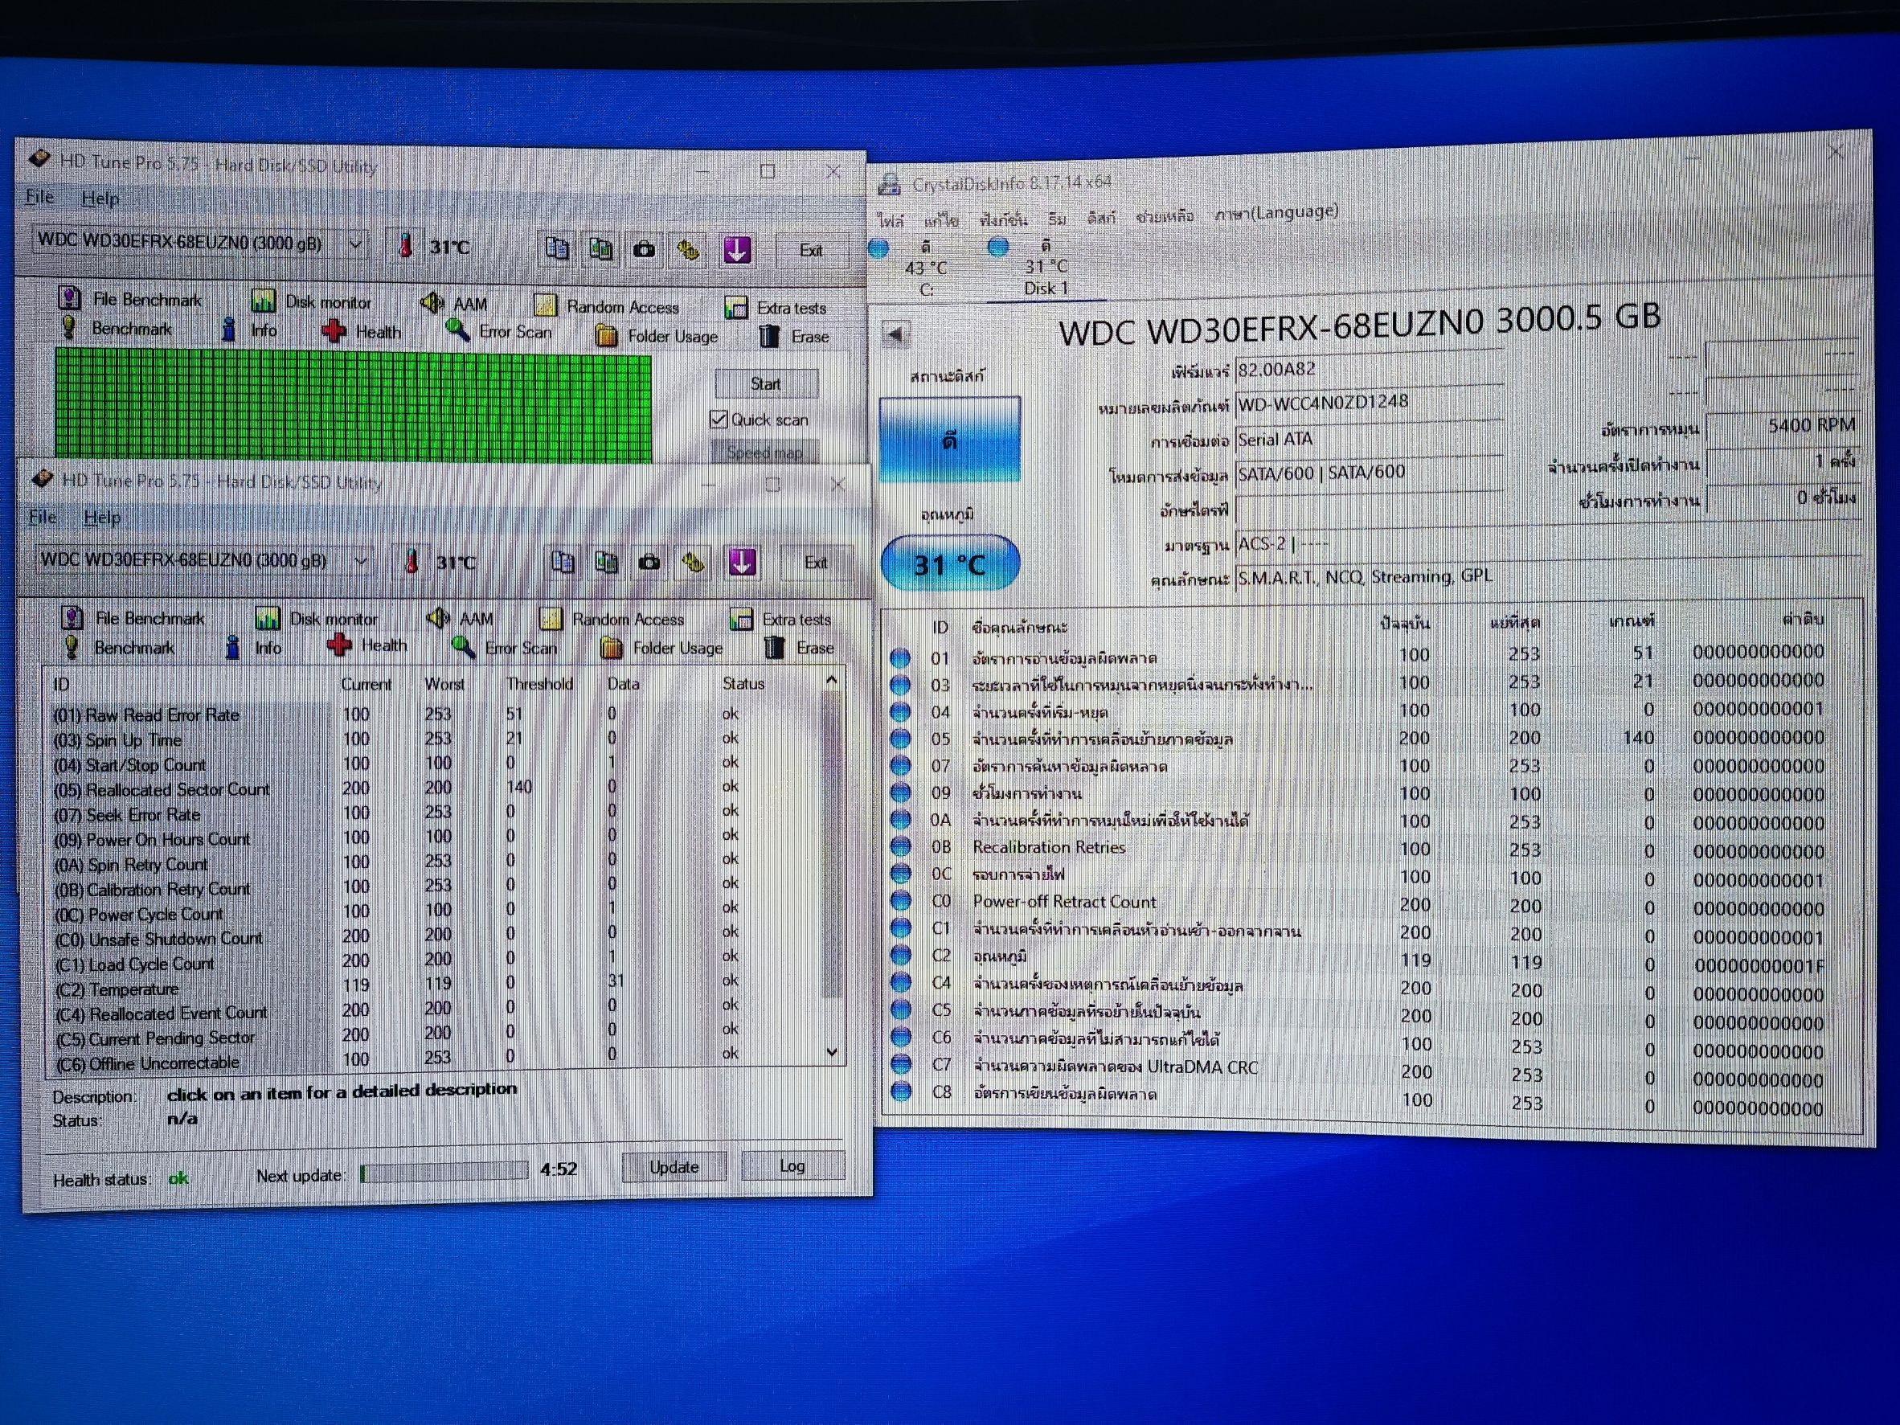Open the Language menu in CrystalDiskInfo
Image resolution: width=1900 pixels, height=1425 pixels.
pyautogui.click(x=1276, y=212)
